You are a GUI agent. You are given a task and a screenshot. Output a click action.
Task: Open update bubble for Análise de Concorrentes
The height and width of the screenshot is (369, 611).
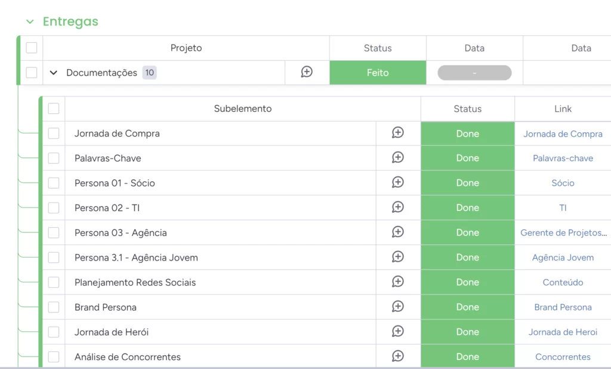coord(398,356)
